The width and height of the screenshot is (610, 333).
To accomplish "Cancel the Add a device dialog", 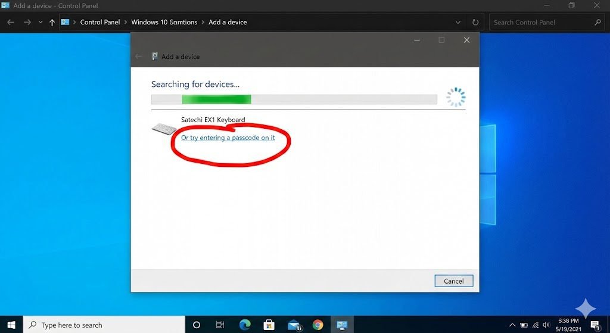I will (x=453, y=281).
